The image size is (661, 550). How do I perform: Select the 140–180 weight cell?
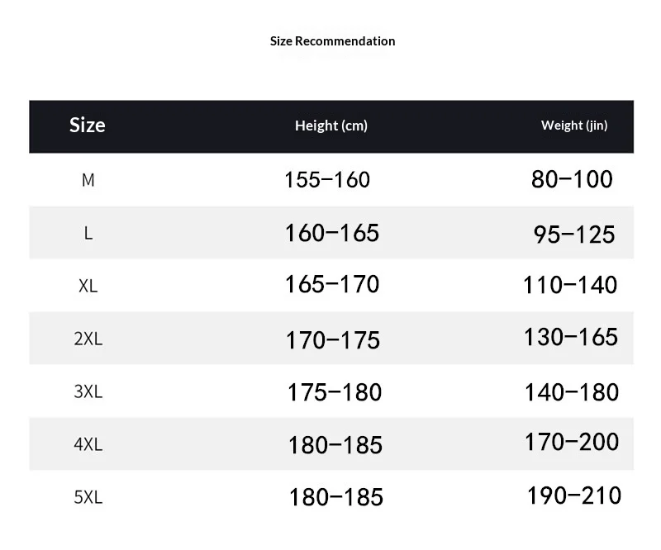point(572,391)
